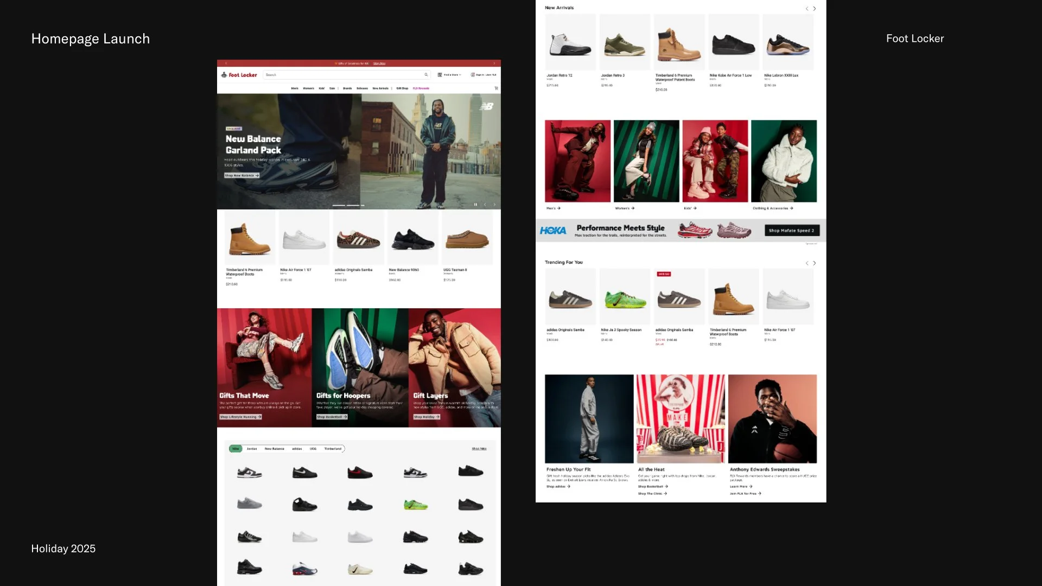Click the Find a Store icon
1042x586 pixels.
[x=440, y=75]
